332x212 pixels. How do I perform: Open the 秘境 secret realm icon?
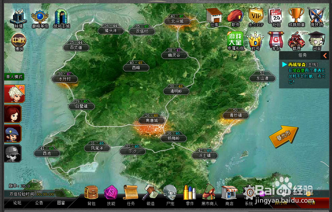click(x=19, y=19)
